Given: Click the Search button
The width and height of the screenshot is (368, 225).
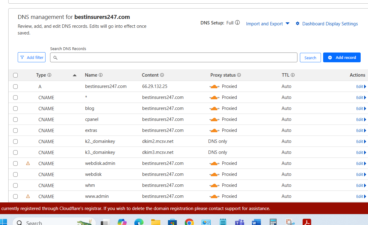Looking at the screenshot, I should point(310,58).
